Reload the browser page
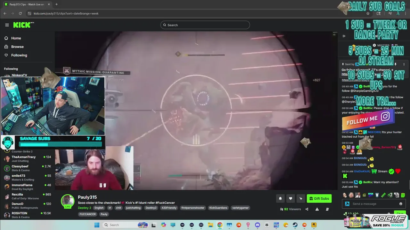Viewport: 410px width, 230px height. pos(20,13)
